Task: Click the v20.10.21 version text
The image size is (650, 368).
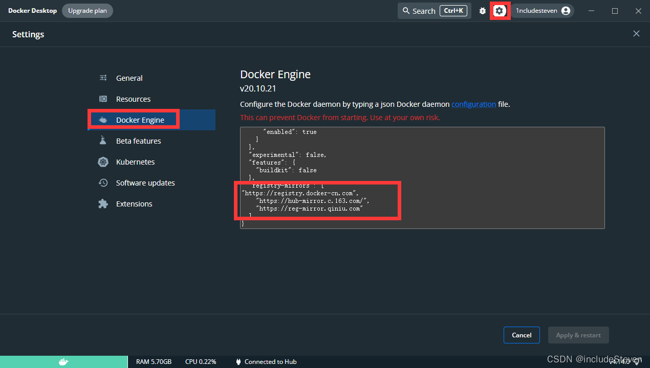Action: (x=258, y=88)
